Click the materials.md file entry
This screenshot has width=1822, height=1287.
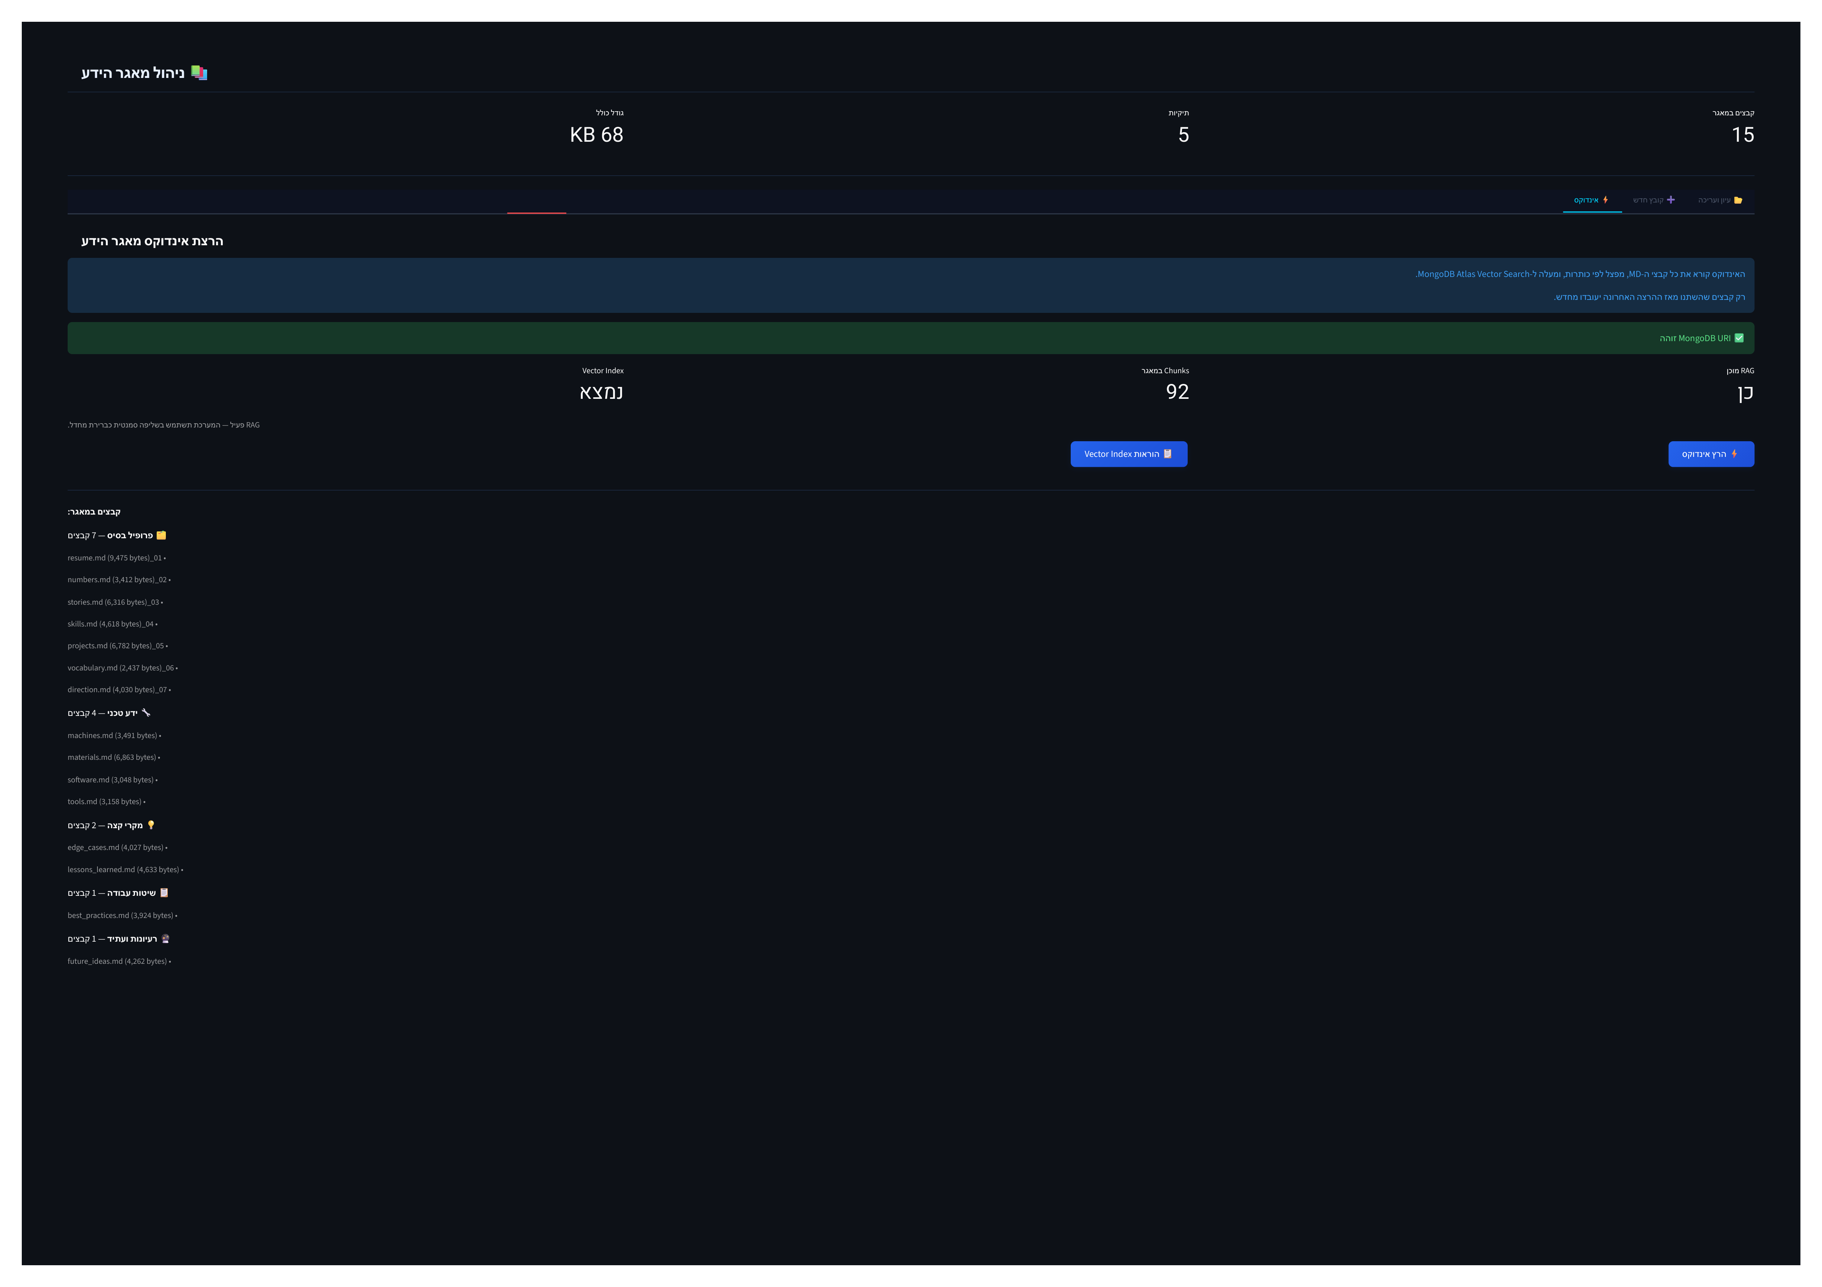click(x=113, y=758)
